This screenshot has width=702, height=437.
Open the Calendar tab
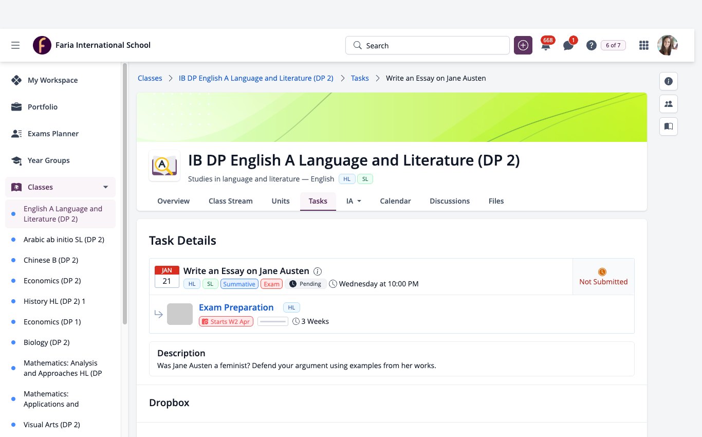click(395, 201)
